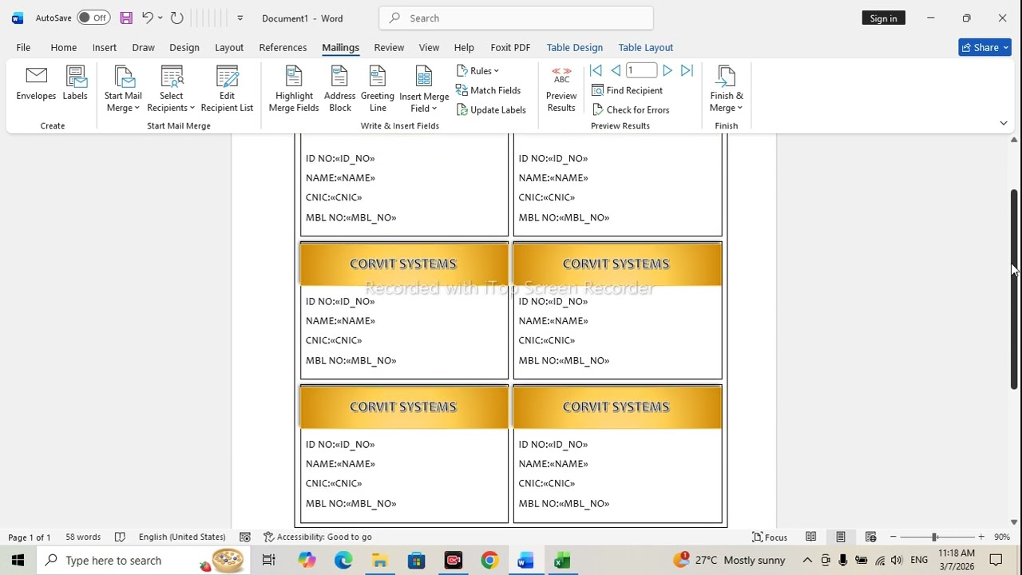Viewport: 1022px width, 575px height.
Task: Customize Quick Access Toolbar dropdown
Action: (240, 18)
